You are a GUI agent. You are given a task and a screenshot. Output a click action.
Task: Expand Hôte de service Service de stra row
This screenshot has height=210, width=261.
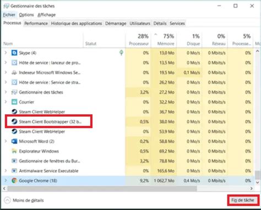pos(6,82)
